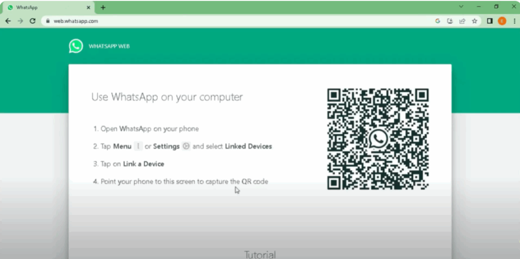Bookmark this page with star icon
Viewport: 520px width, 259px height.
coord(475,21)
